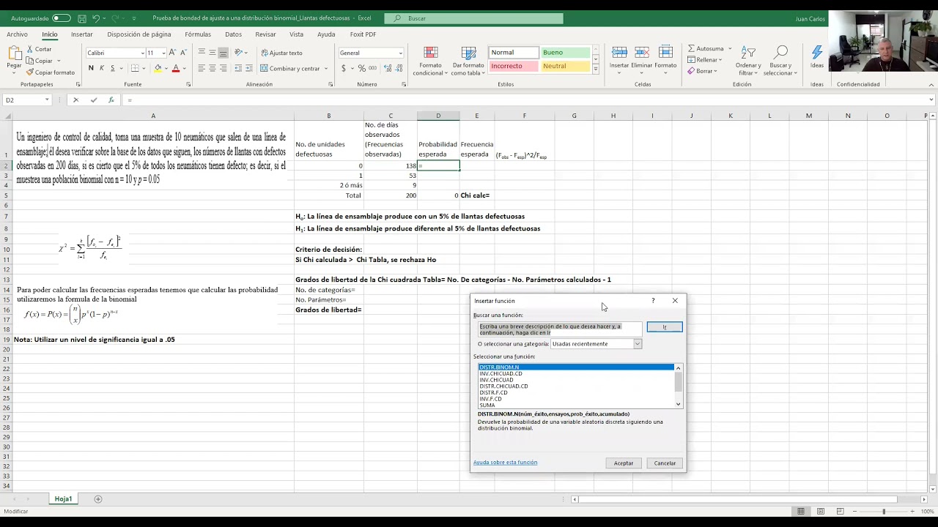Expand the cell styles gallery
Screen dimensions: 938x527
[x=595, y=69]
